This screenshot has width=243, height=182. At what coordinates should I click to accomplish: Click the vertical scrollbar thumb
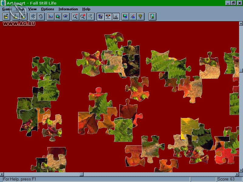[x=241, y=70]
